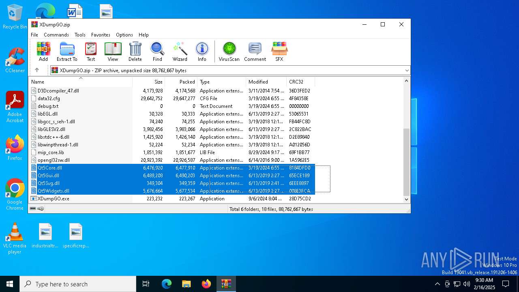Select Qt5Gui.dll file row
Screen dimensions: 519x292
tap(172, 176)
